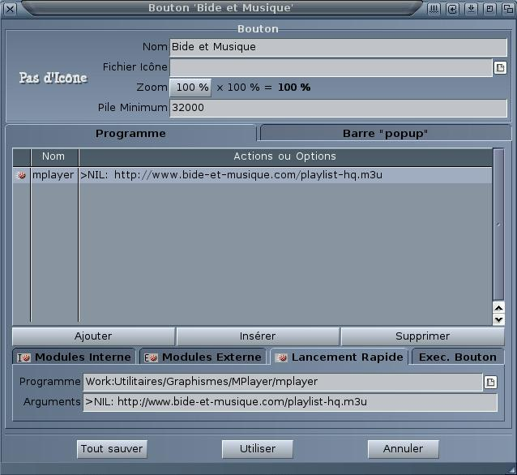The image size is (517, 475).
Task: Select the >NIL: http://www.bide-et-musique.com cell
Action: [232, 175]
